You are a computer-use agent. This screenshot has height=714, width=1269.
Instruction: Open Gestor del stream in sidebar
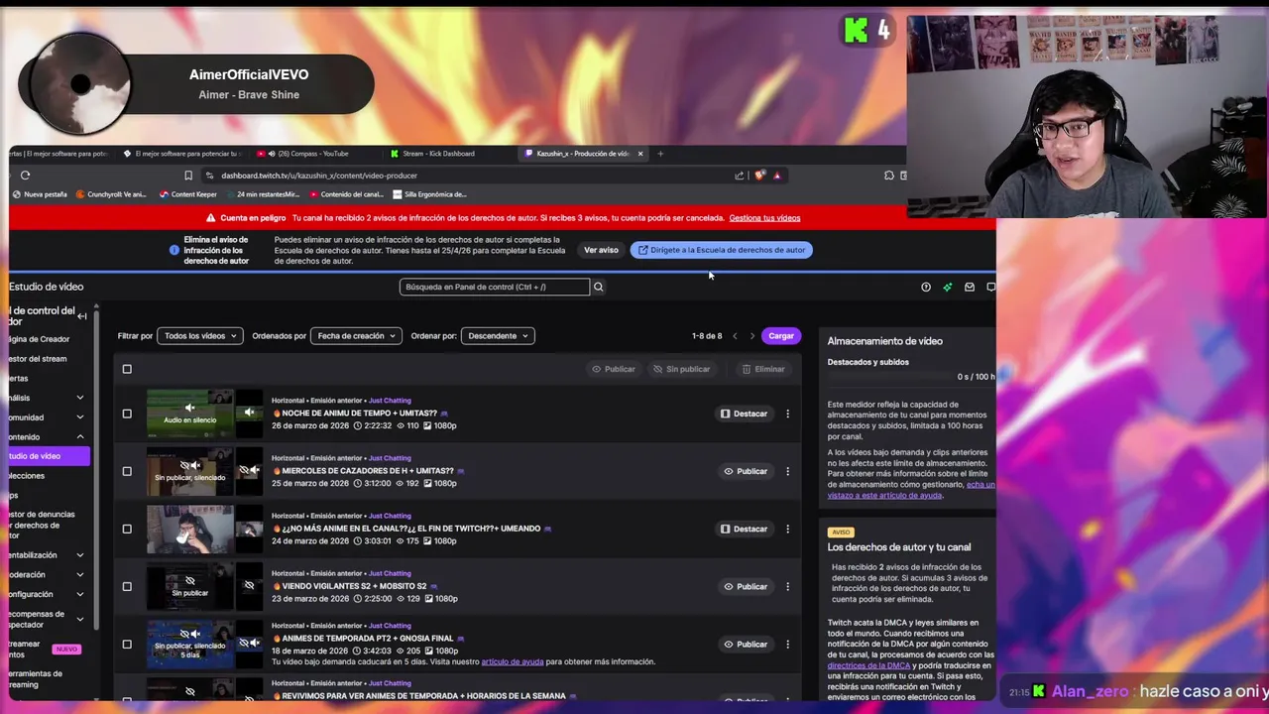point(38,359)
